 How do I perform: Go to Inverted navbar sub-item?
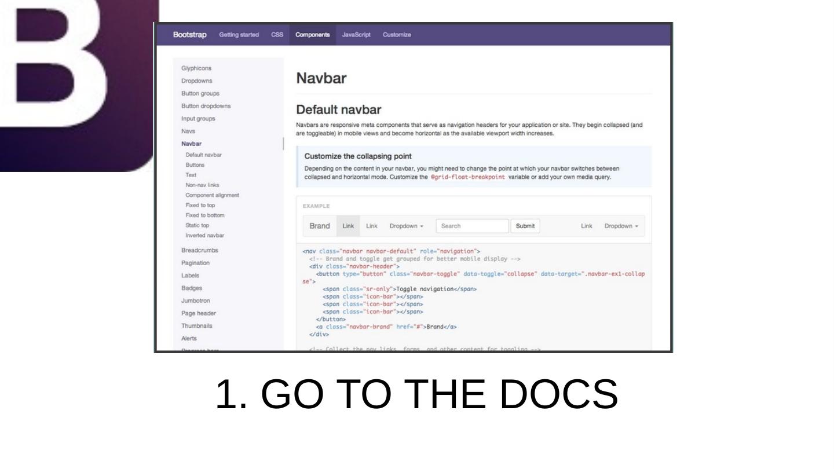click(204, 236)
